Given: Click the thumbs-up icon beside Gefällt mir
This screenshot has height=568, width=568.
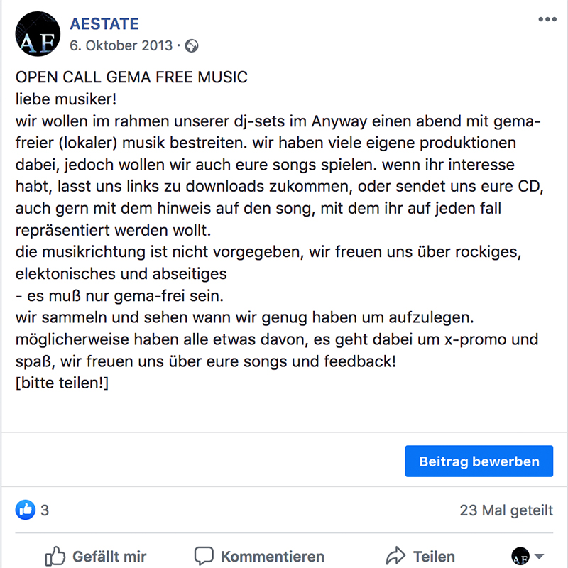Looking at the screenshot, I should tap(55, 556).
